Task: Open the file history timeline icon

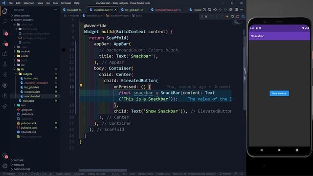Action: (204, 10)
